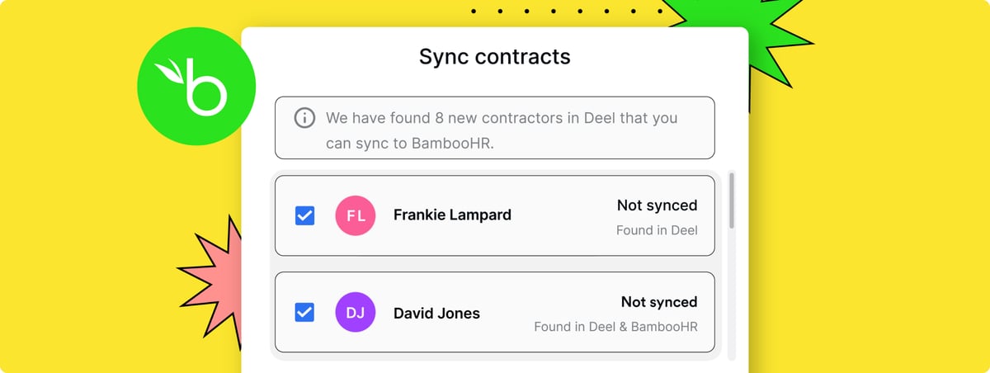Click the David Jones name text
Screen dimensions: 990x373
436,313
